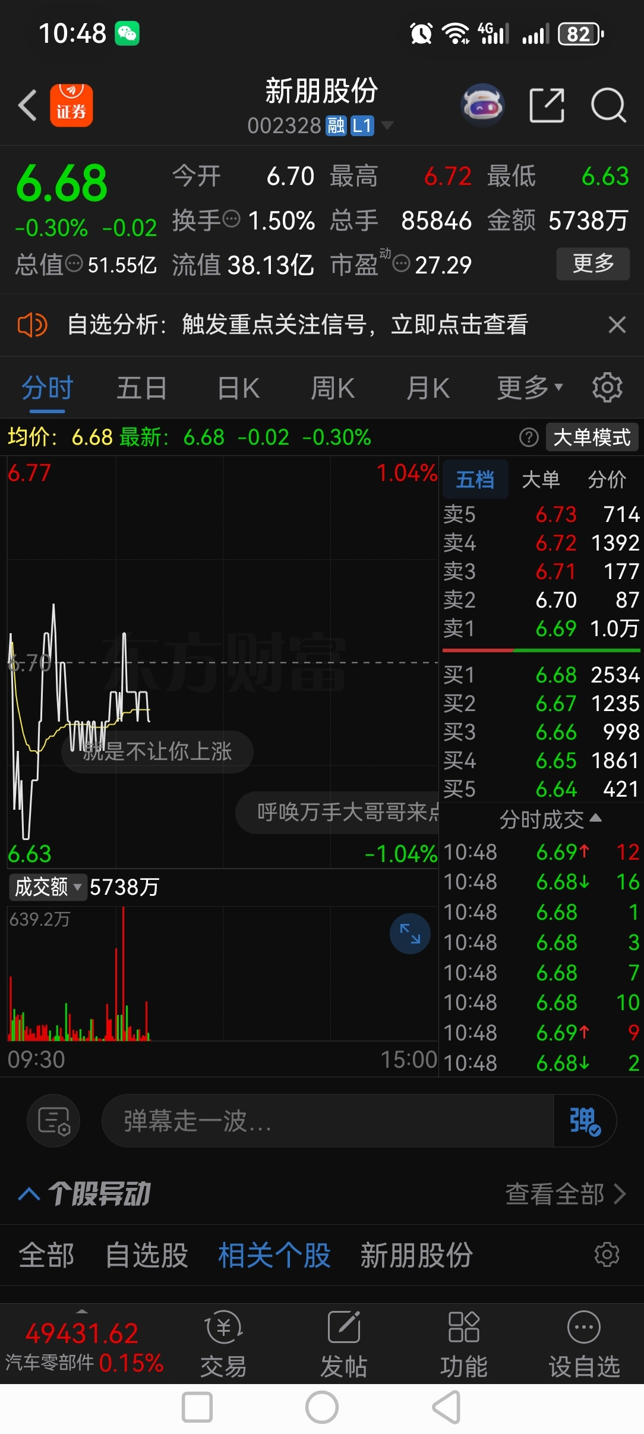The height and width of the screenshot is (1434, 644).
Task: Toggle the 弹 danmaku switch
Action: tap(584, 1121)
